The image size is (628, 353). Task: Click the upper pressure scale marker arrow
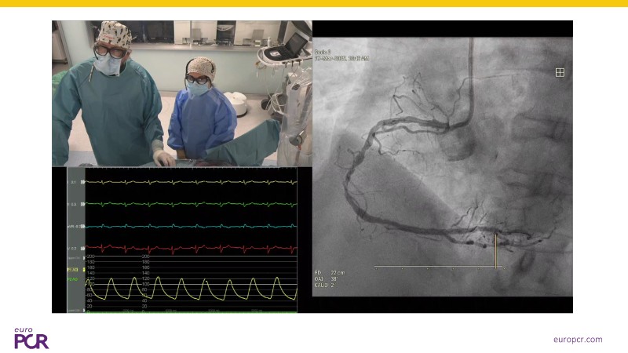pyautogui.click(x=83, y=257)
